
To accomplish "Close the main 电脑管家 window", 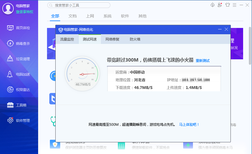I will pyautogui.click(x=247, y=5).
